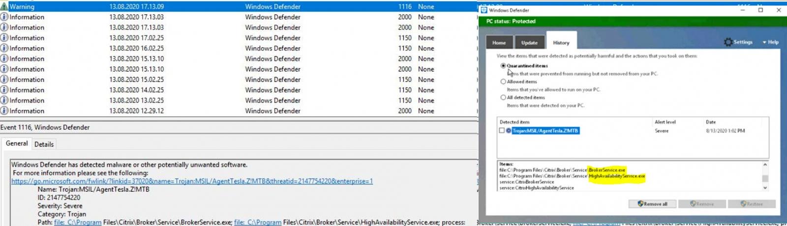Viewport: 787px width, 226px height.
Task: Select the All detected items radio button
Action: [503, 98]
